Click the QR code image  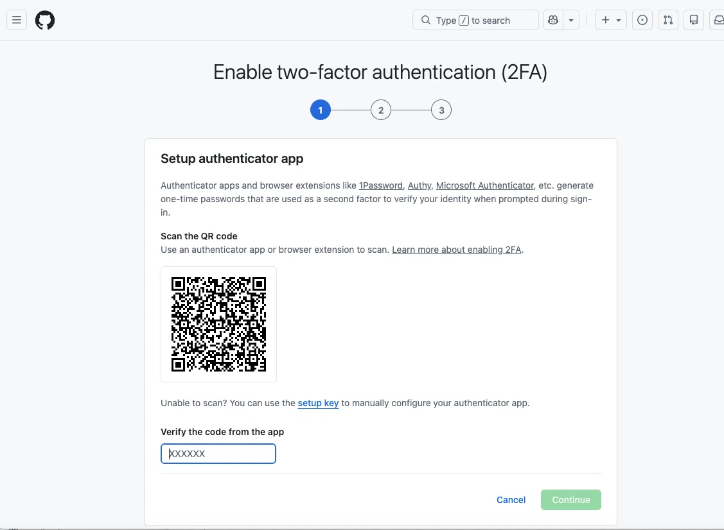tap(219, 324)
